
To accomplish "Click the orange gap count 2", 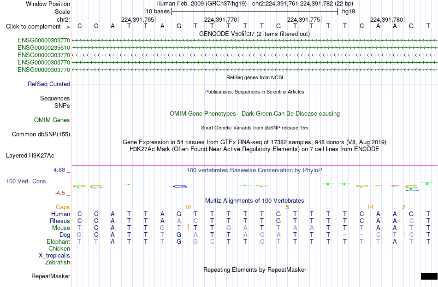I will [403, 207].
